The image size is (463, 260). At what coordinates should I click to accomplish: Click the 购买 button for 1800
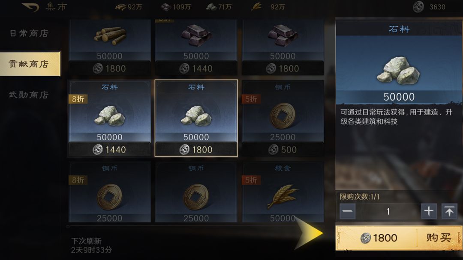click(399, 238)
